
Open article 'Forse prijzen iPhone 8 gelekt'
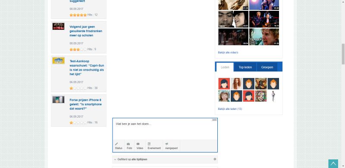(85, 104)
